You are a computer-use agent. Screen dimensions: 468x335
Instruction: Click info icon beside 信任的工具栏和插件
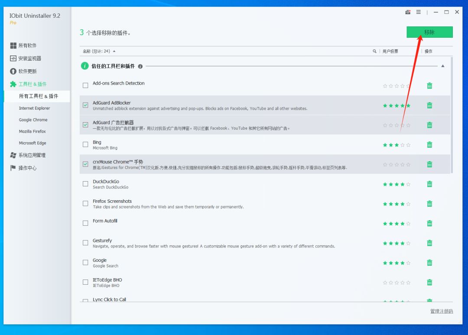140,67
